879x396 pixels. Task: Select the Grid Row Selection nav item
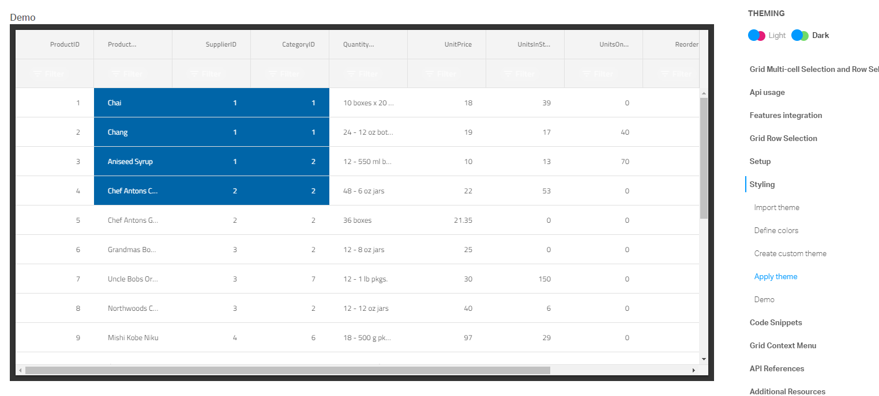pos(783,138)
